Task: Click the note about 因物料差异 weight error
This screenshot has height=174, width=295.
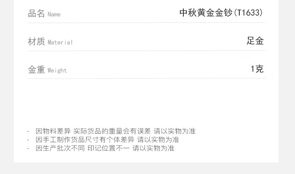Action: tap(116, 131)
